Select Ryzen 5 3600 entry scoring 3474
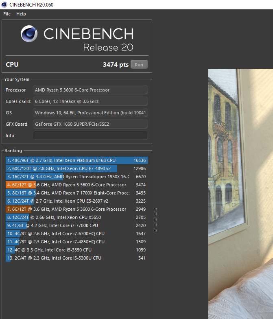Viewport: 273px width, 319px height. click(76, 185)
